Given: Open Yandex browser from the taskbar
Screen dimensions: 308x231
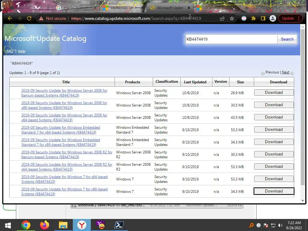Looking at the screenshot, I should (x=82, y=225).
